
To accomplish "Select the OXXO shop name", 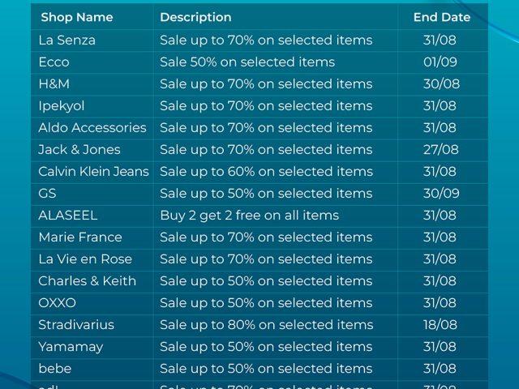I will [x=58, y=303].
